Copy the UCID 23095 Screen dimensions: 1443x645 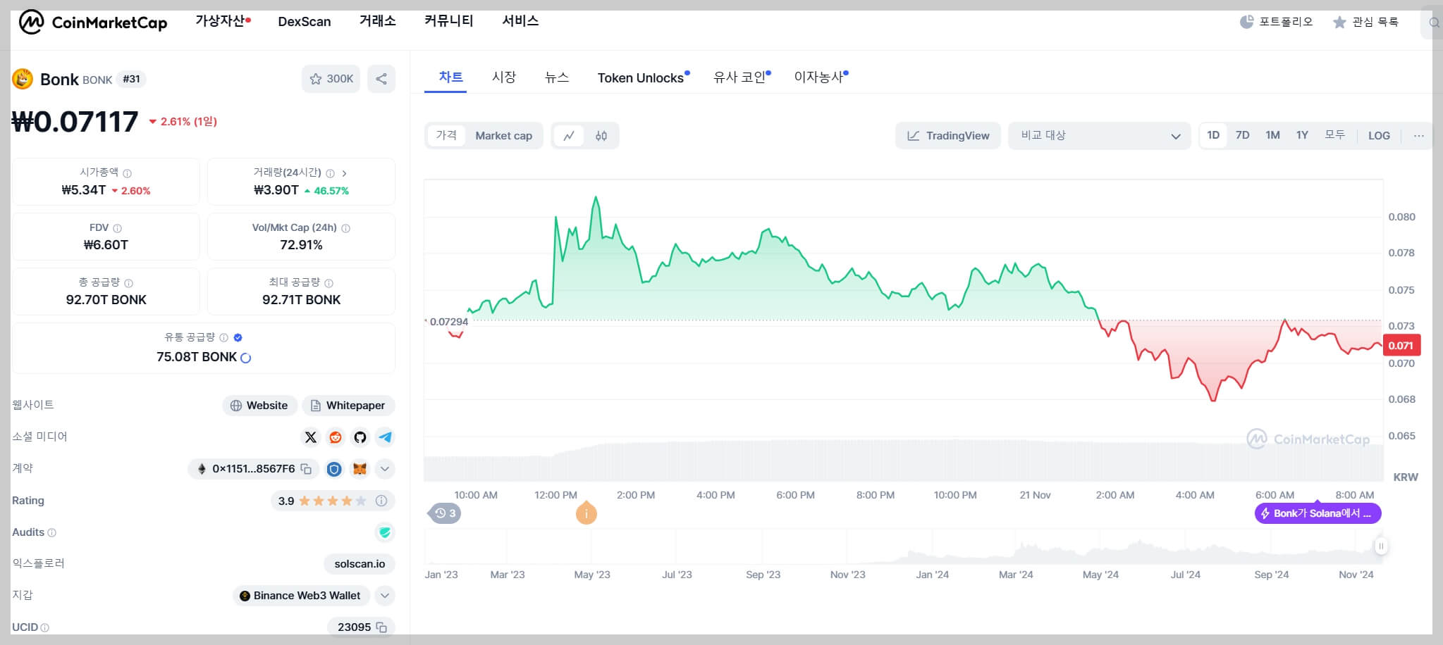(381, 627)
